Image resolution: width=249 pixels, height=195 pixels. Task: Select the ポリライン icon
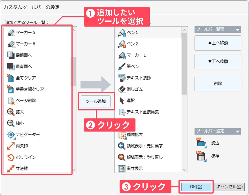(x=11, y=157)
